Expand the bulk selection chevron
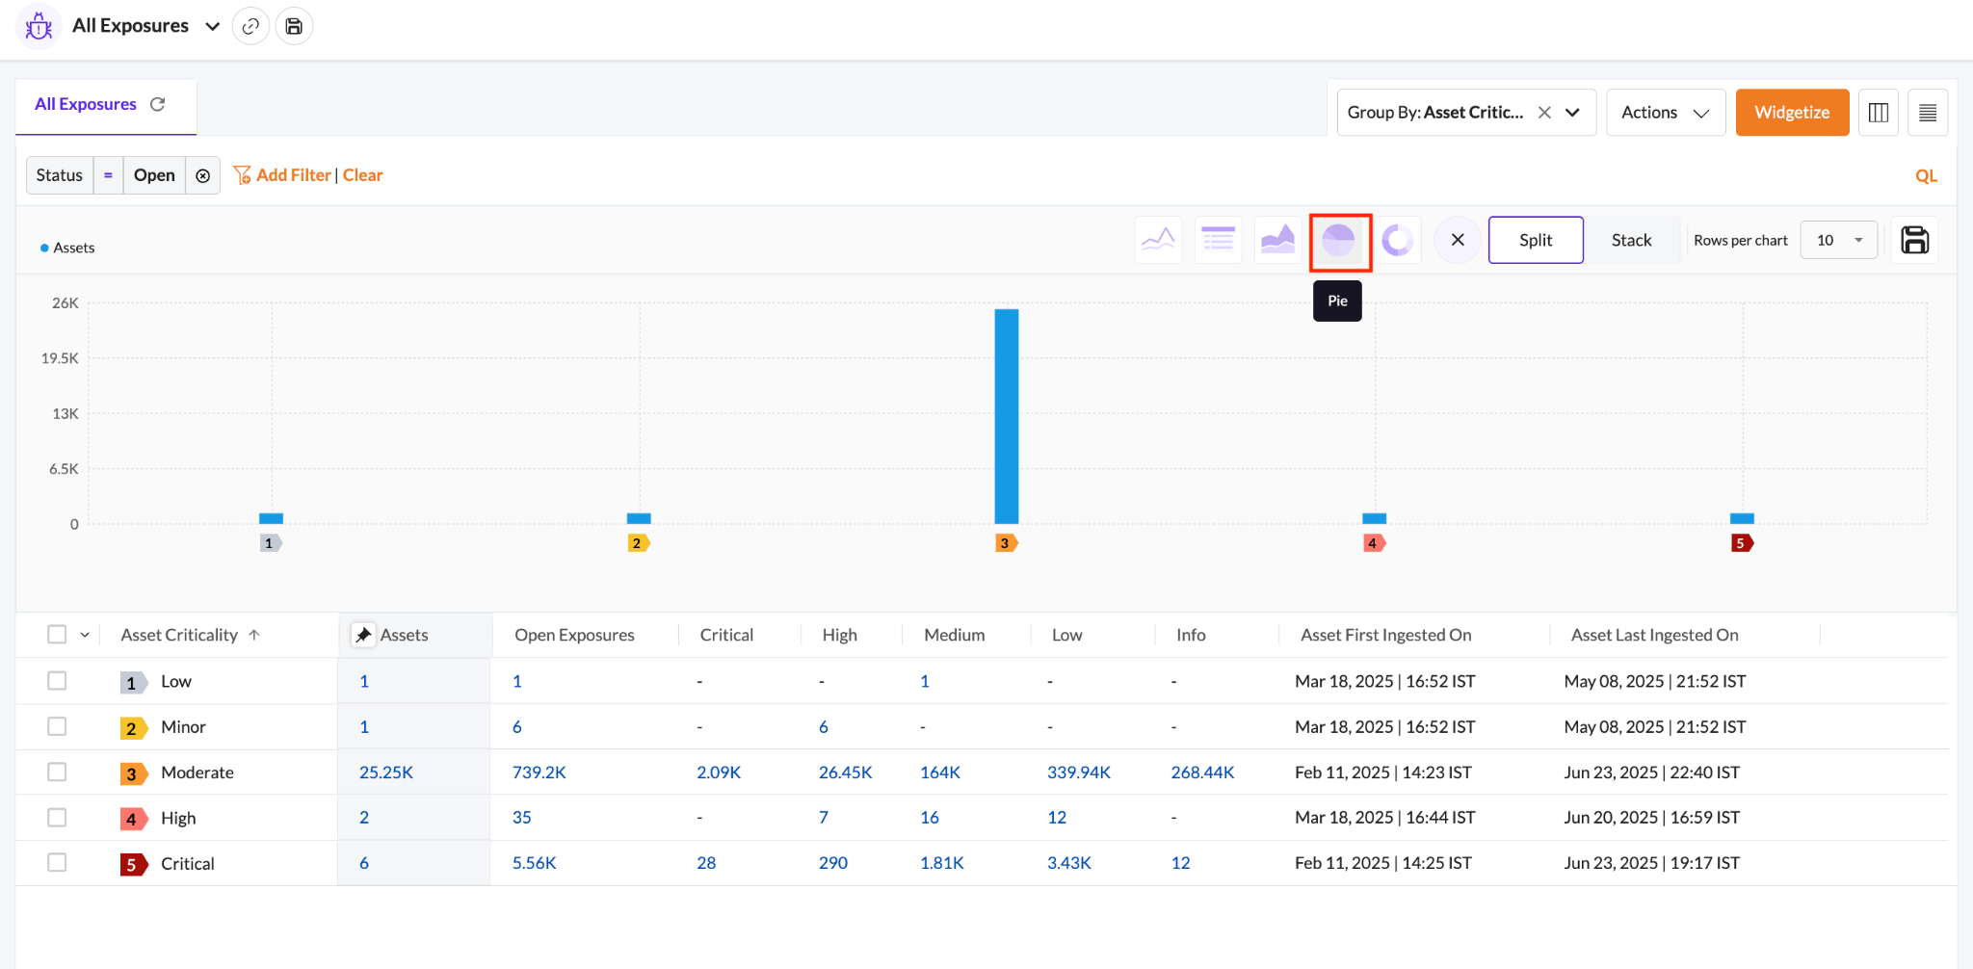The height and width of the screenshot is (969, 1973). point(85,635)
